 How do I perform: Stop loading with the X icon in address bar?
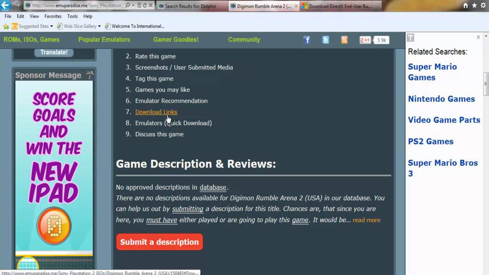click(x=151, y=6)
